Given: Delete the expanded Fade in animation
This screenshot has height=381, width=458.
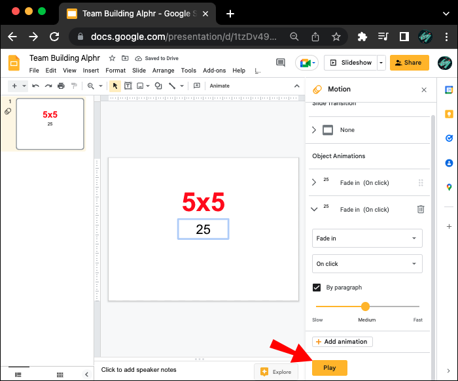Looking at the screenshot, I should click(x=421, y=209).
